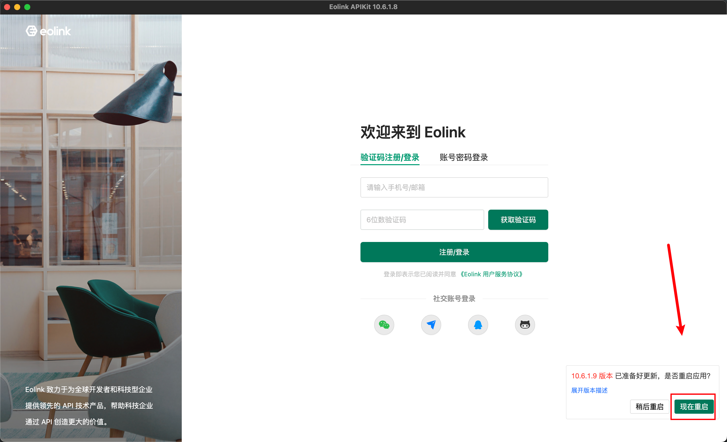Click the Feishu paper-plane login icon

click(x=431, y=325)
